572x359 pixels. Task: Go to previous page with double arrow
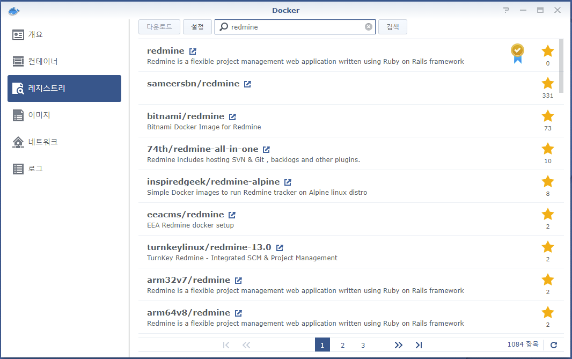(x=247, y=345)
